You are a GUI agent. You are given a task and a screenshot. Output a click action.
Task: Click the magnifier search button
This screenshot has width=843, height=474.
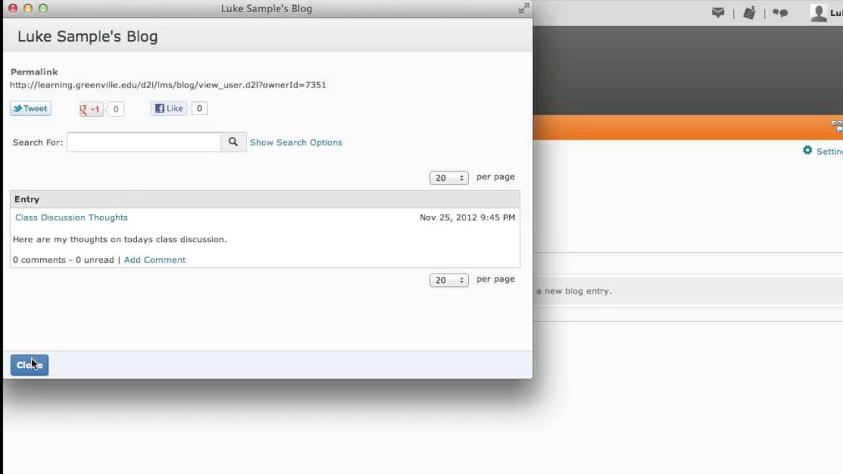tap(233, 142)
